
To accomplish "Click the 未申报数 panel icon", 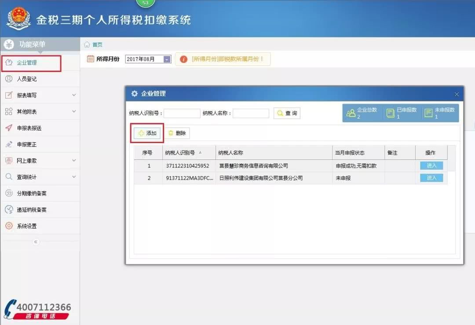I will (x=428, y=112).
